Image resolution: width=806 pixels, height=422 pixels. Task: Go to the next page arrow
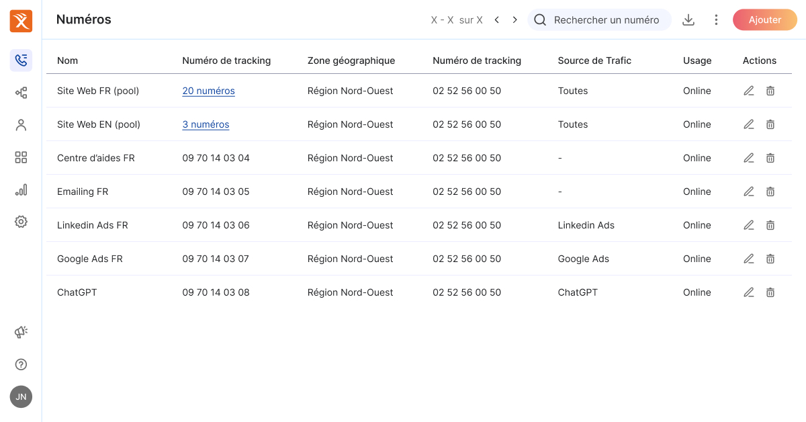click(x=515, y=20)
